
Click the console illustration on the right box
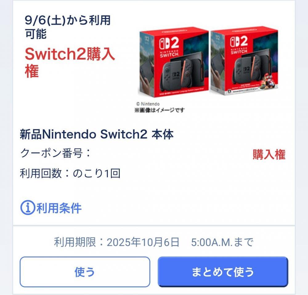pyautogui.click(x=251, y=70)
